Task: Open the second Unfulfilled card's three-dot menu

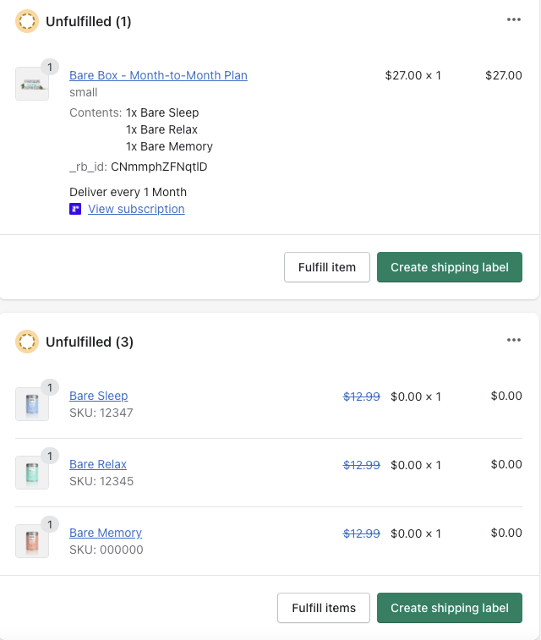Action: [x=514, y=340]
